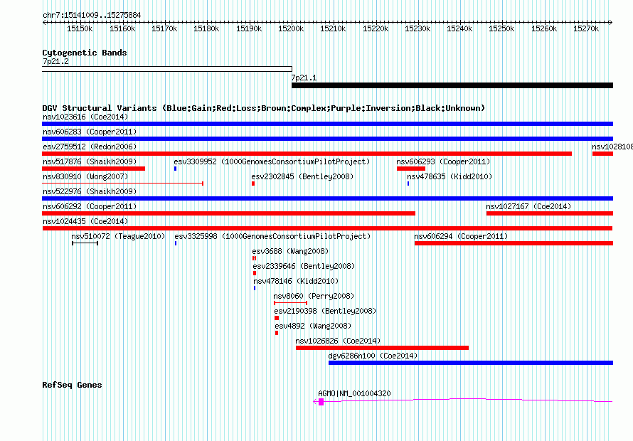
Task: Click the 7p21.2 cytogenetic band label
Action: (x=55, y=61)
